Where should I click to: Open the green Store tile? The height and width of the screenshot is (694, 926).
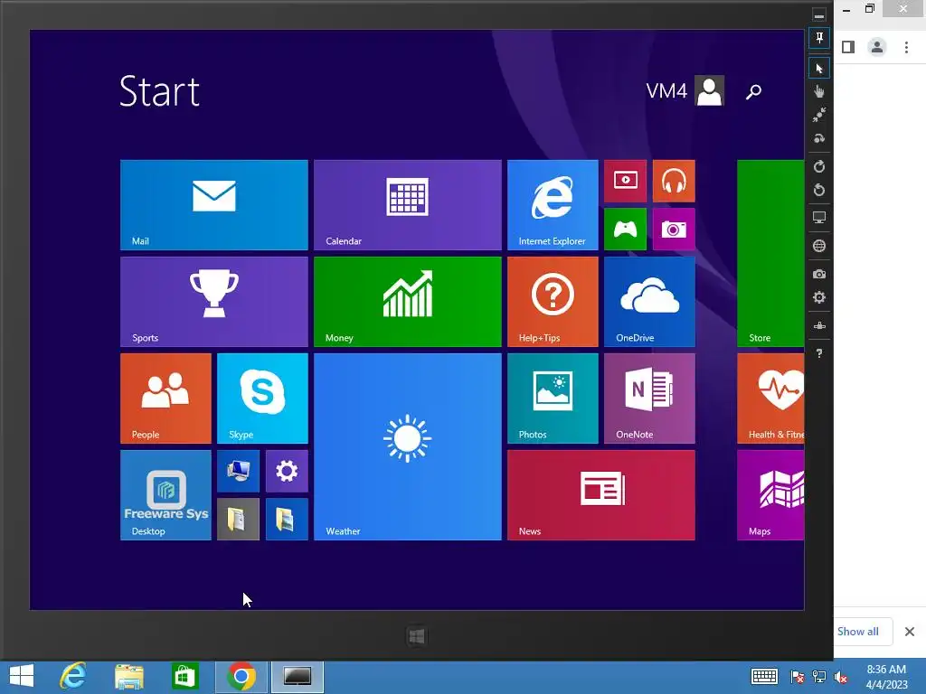[x=770, y=253]
